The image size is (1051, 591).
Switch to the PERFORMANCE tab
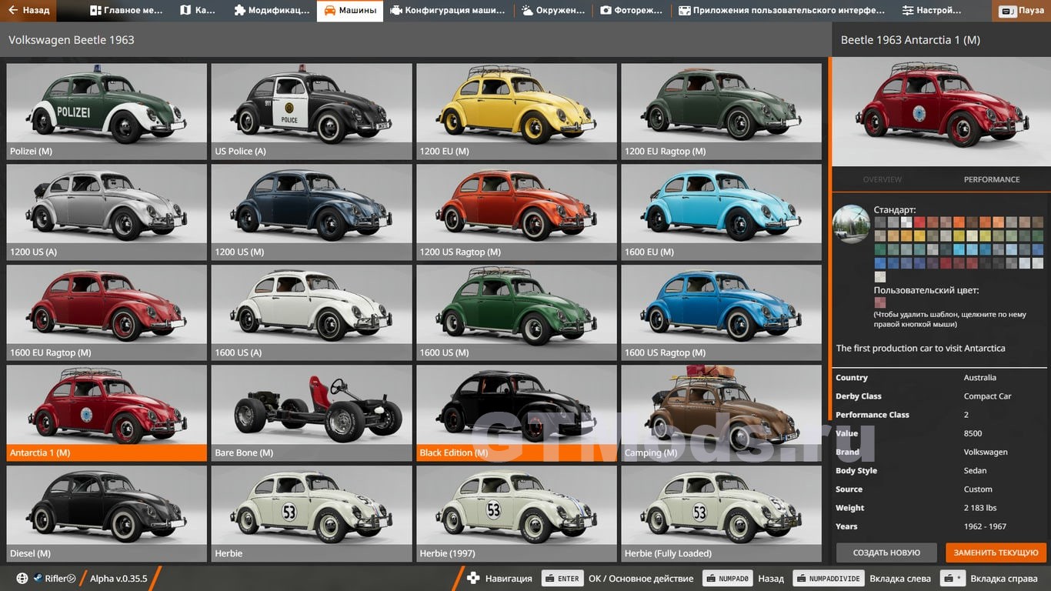click(x=991, y=179)
